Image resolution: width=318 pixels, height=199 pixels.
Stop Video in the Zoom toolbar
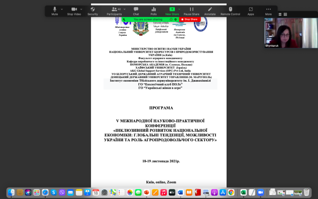pos(74,11)
